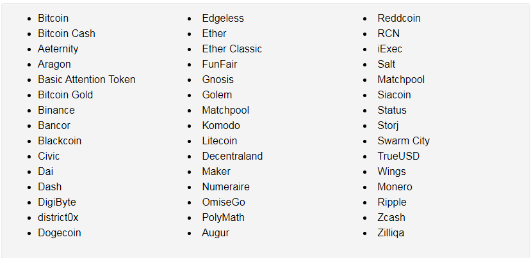Select iExec in the third column
The width and height of the screenshot is (531, 258).
point(390,49)
